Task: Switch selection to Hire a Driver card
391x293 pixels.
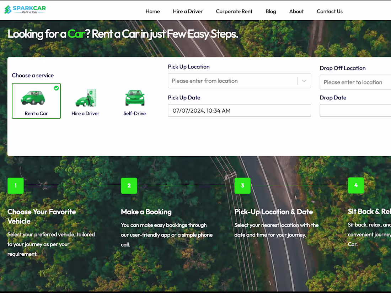Action: click(85, 101)
